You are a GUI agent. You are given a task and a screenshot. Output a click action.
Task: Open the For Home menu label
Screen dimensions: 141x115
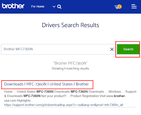pos(38,7)
